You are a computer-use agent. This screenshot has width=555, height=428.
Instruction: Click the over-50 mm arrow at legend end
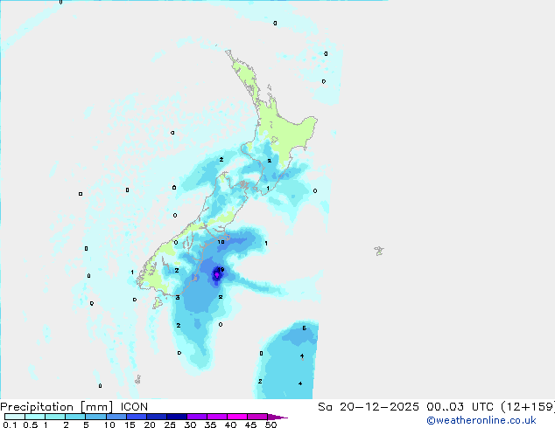[277, 417]
